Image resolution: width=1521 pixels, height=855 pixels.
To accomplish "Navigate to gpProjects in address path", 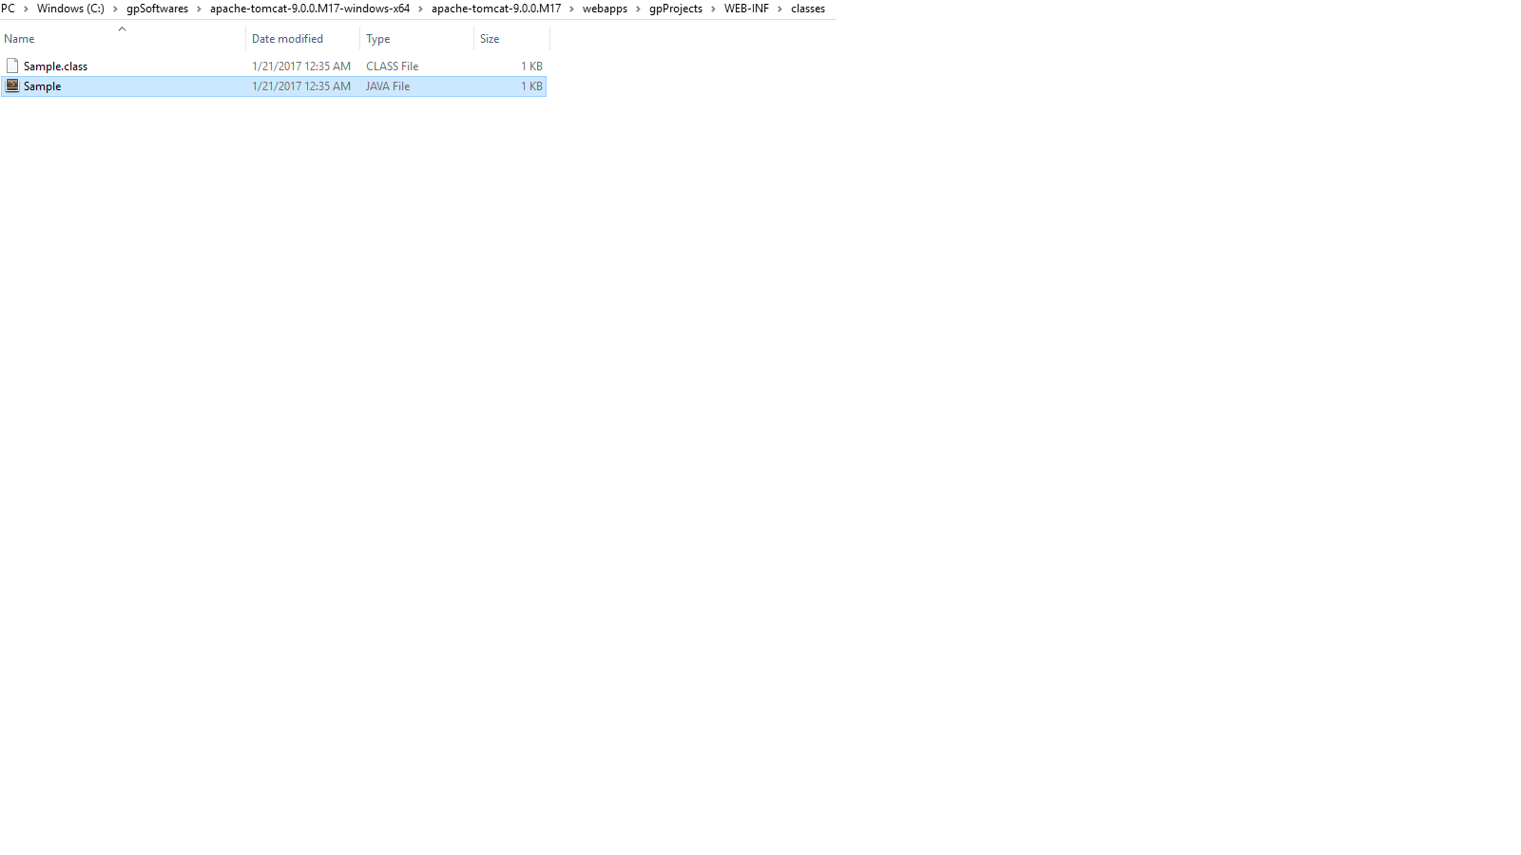I will point(676,9).
